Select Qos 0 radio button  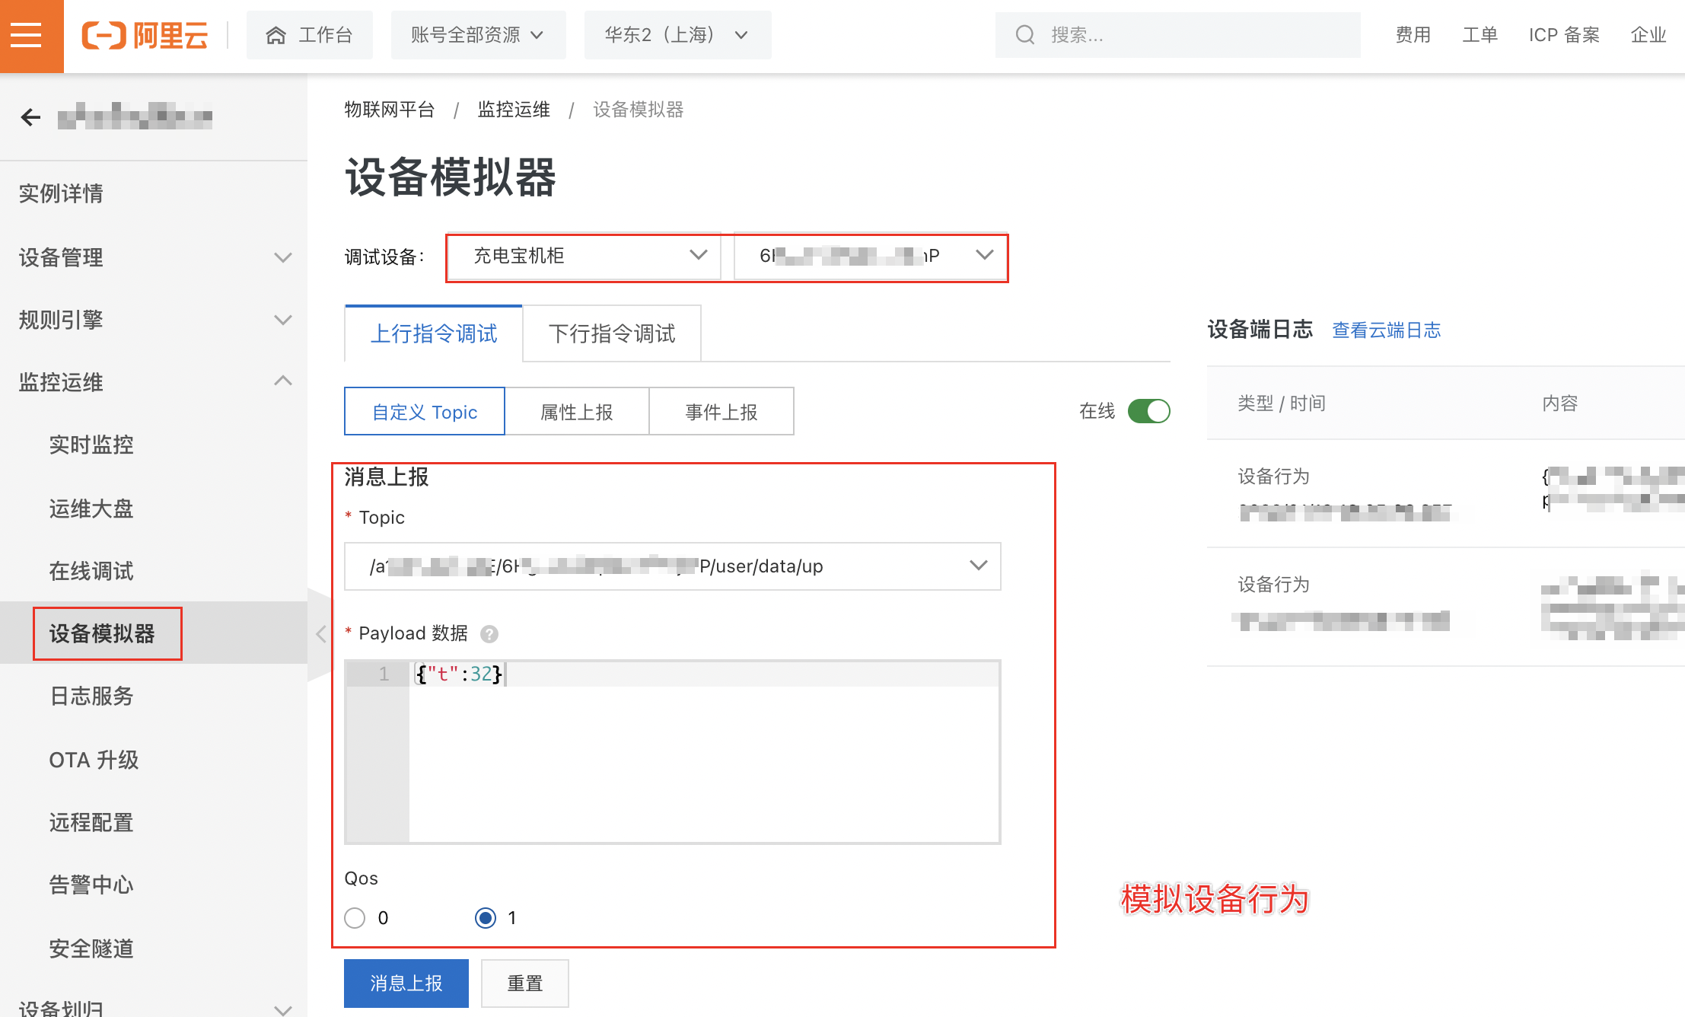355,918
